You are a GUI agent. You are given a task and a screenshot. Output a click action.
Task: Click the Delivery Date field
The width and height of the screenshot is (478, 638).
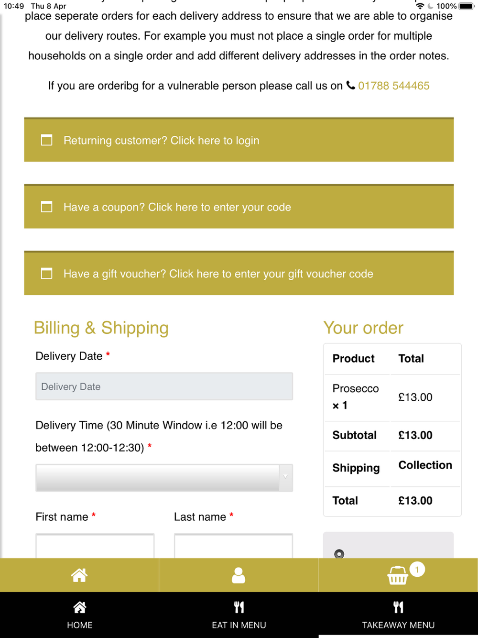[x=164, y=386]
